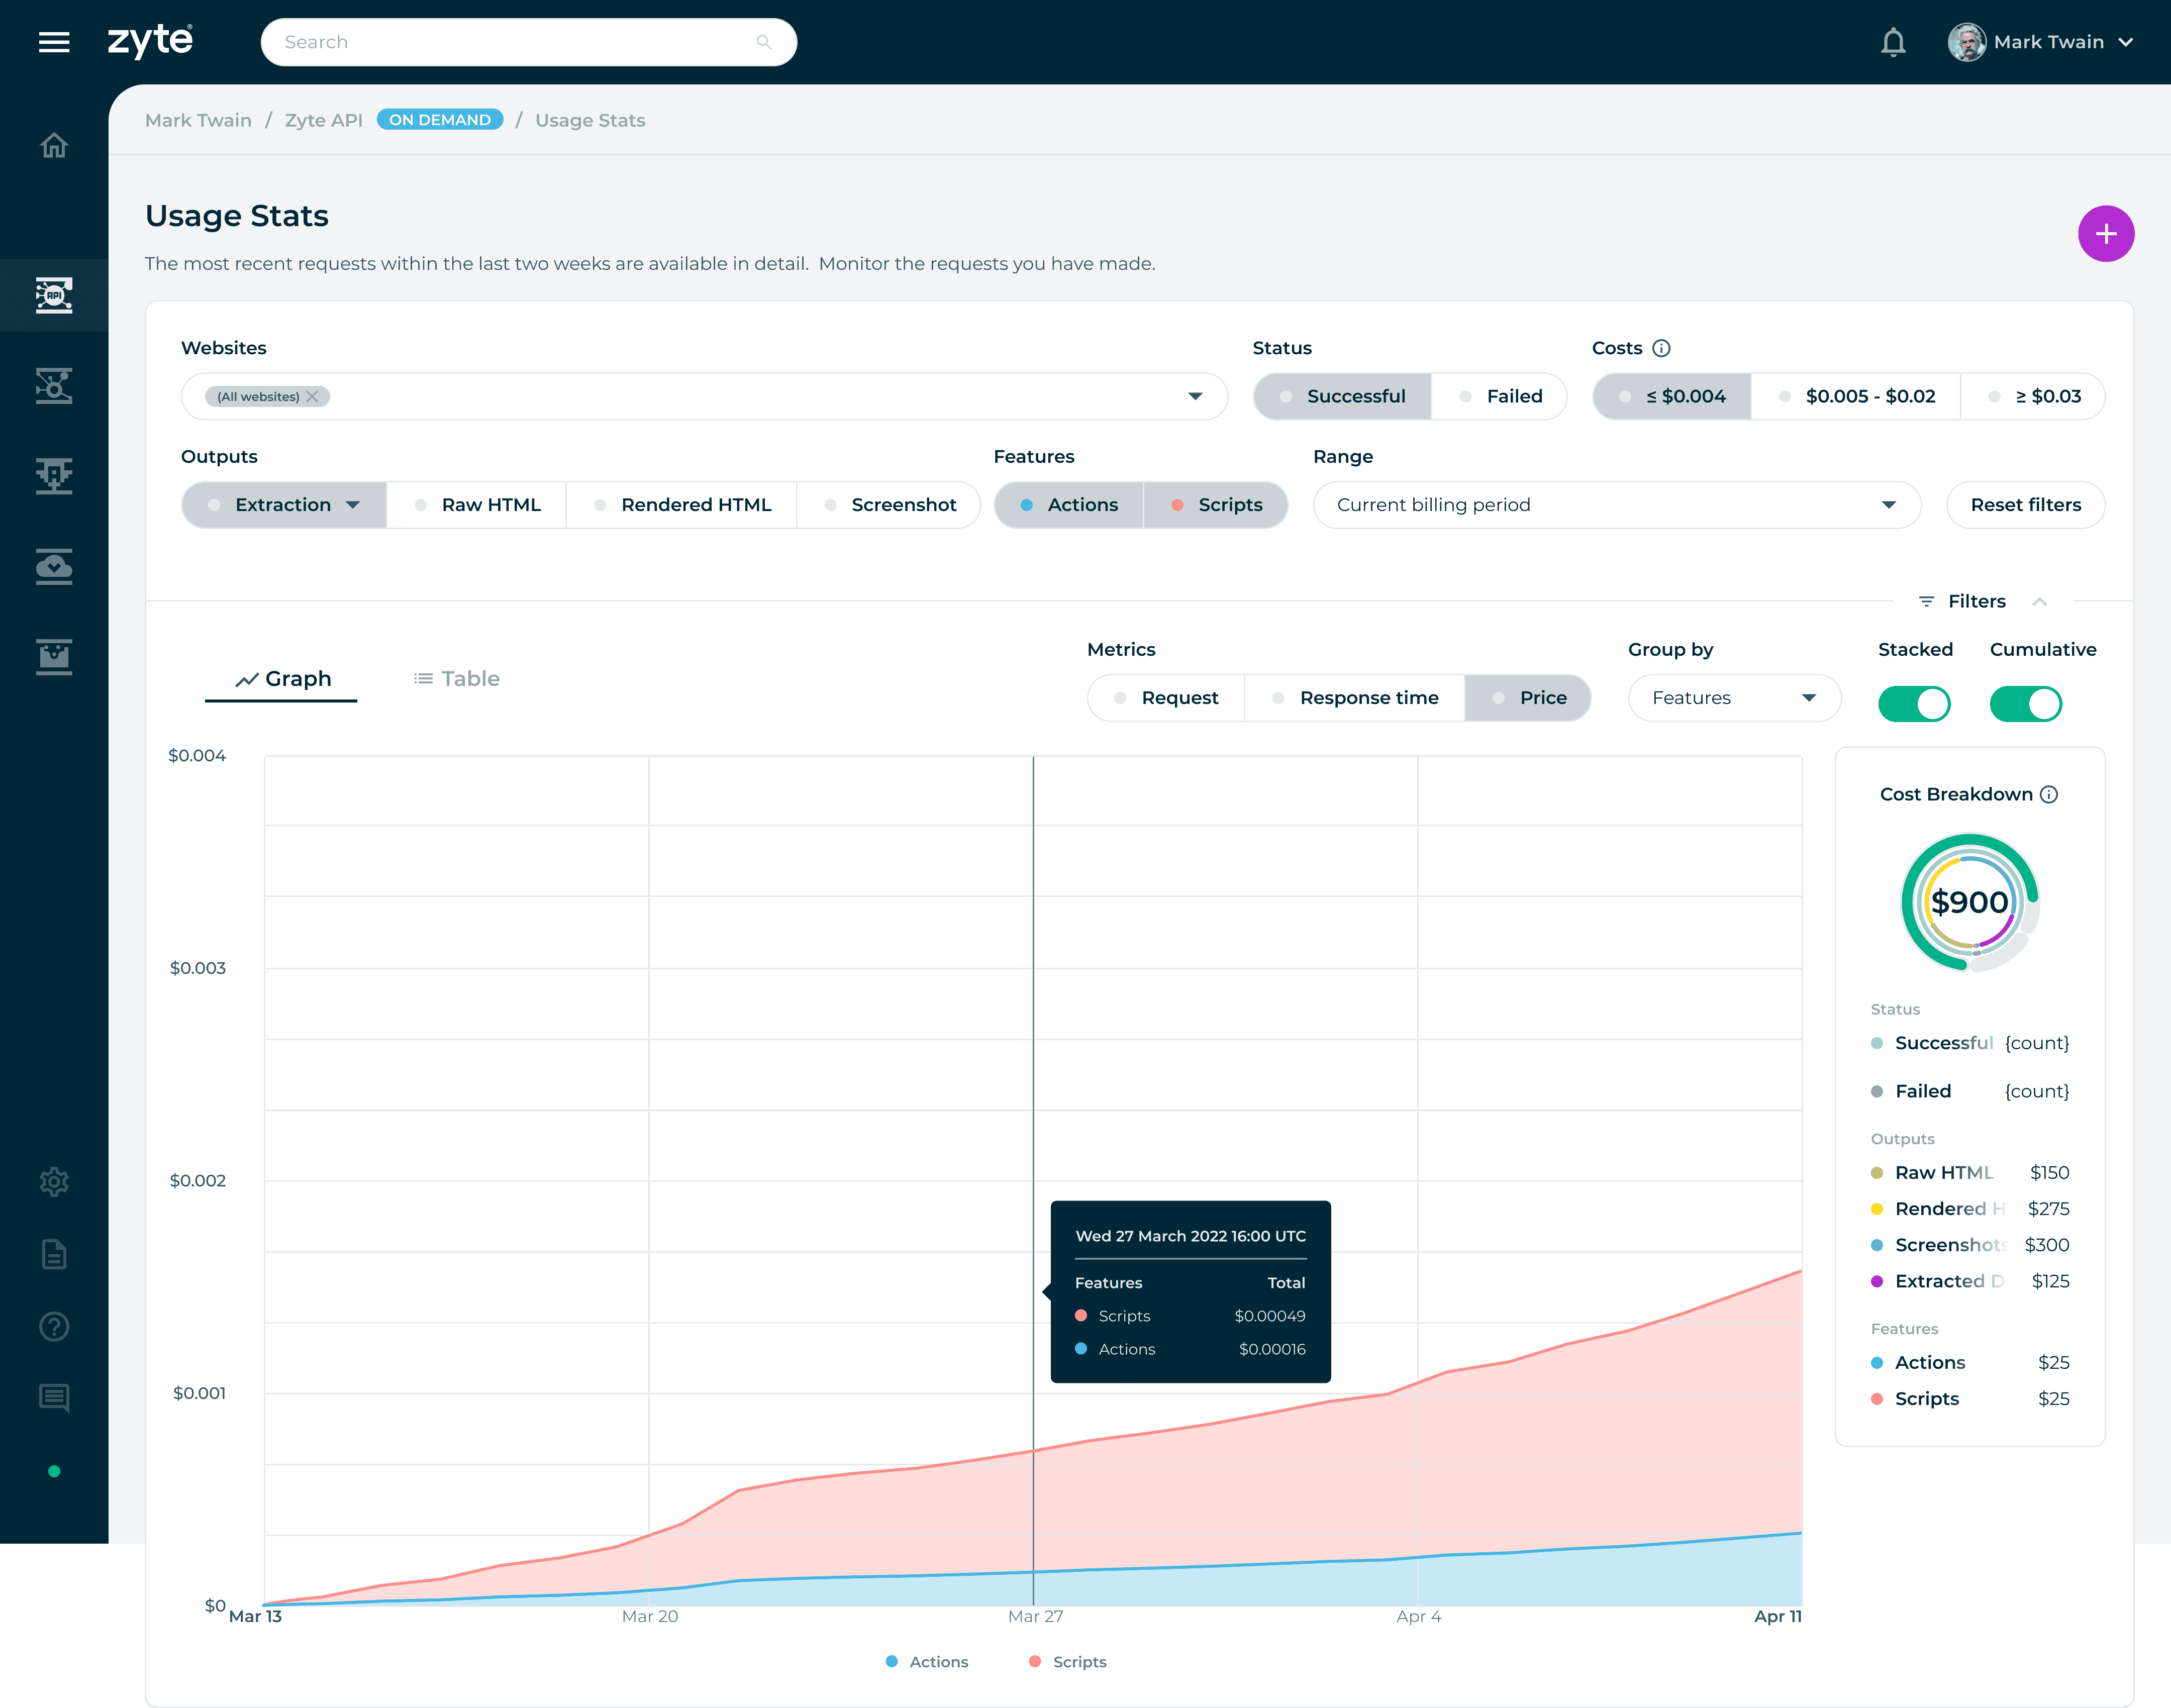Screen dimensions: 2171x1708
Task: Click the Reset filters button
Action: click(2025, 505)
